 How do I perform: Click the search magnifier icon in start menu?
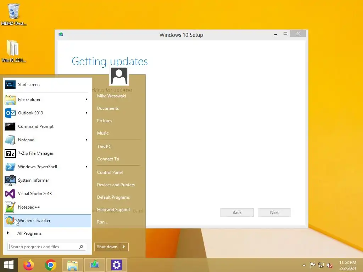click(x=81, y=247)
